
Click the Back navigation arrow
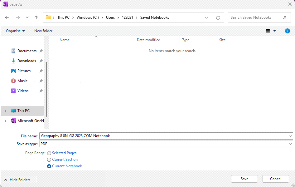(7, 17)
